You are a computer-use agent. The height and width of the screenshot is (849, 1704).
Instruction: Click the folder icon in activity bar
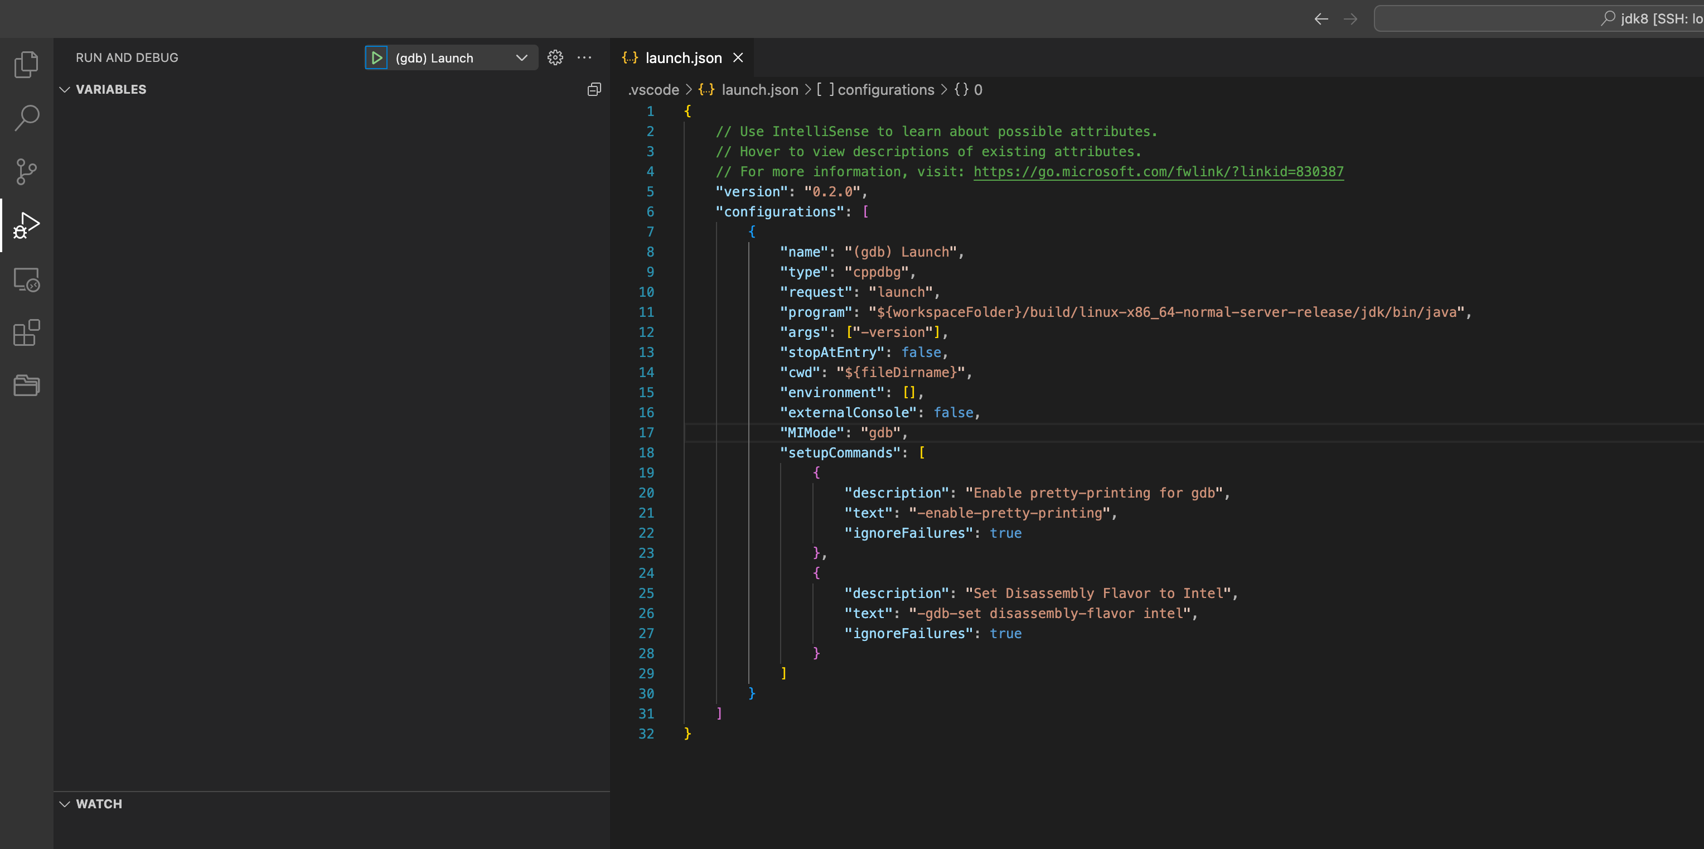point(26,385)
